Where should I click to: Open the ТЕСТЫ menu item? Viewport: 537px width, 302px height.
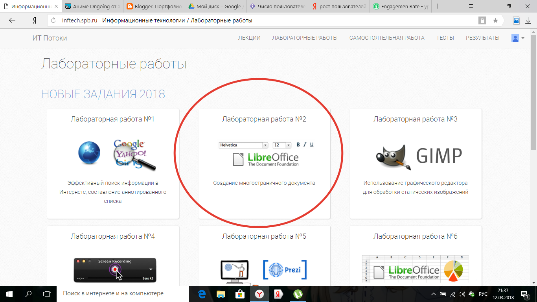tap(445, 38)
